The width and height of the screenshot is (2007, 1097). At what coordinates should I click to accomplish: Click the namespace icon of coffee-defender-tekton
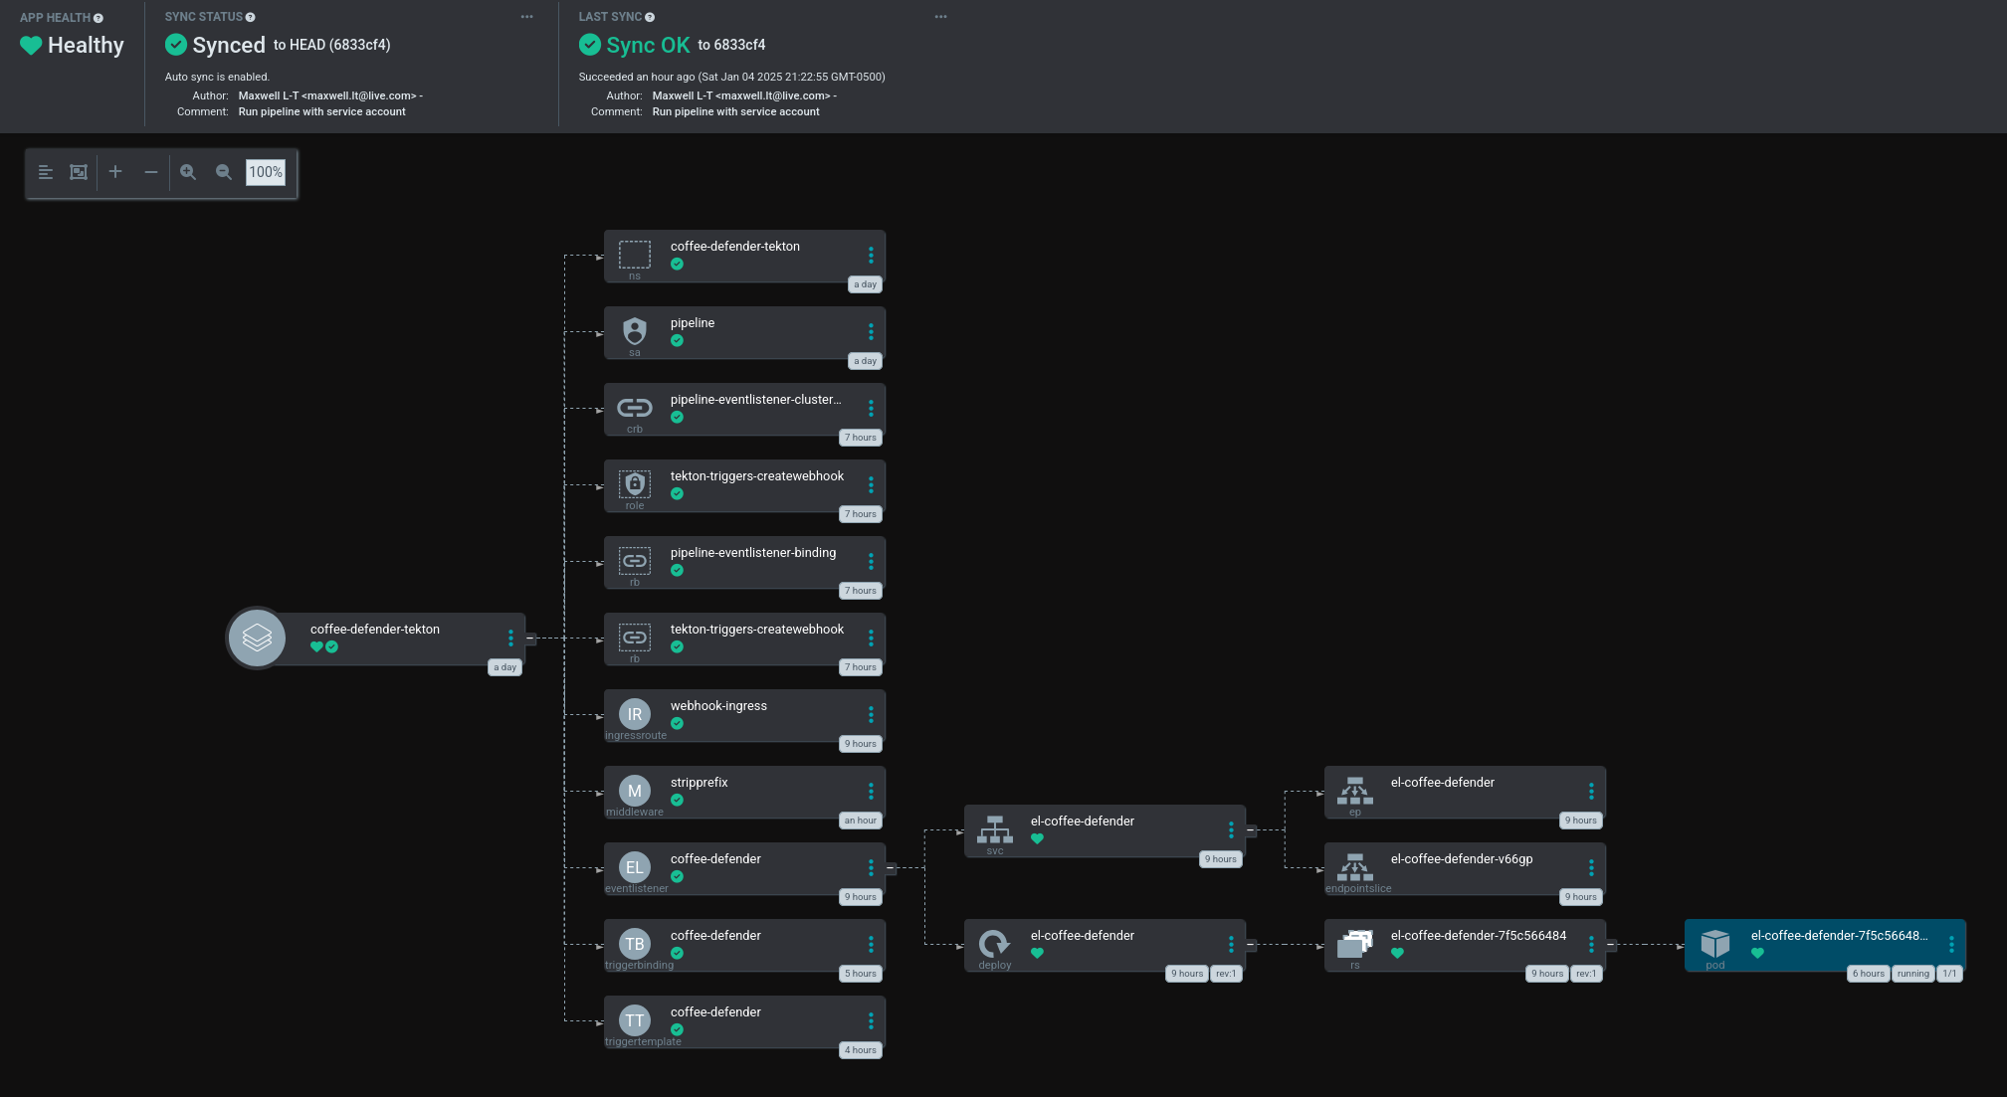click(x=635, y=255)
